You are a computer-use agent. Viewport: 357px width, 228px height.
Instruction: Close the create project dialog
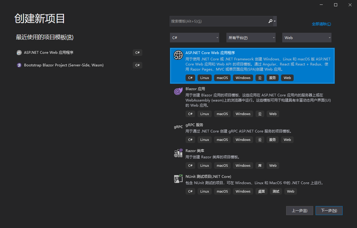(x=350, y=5)
